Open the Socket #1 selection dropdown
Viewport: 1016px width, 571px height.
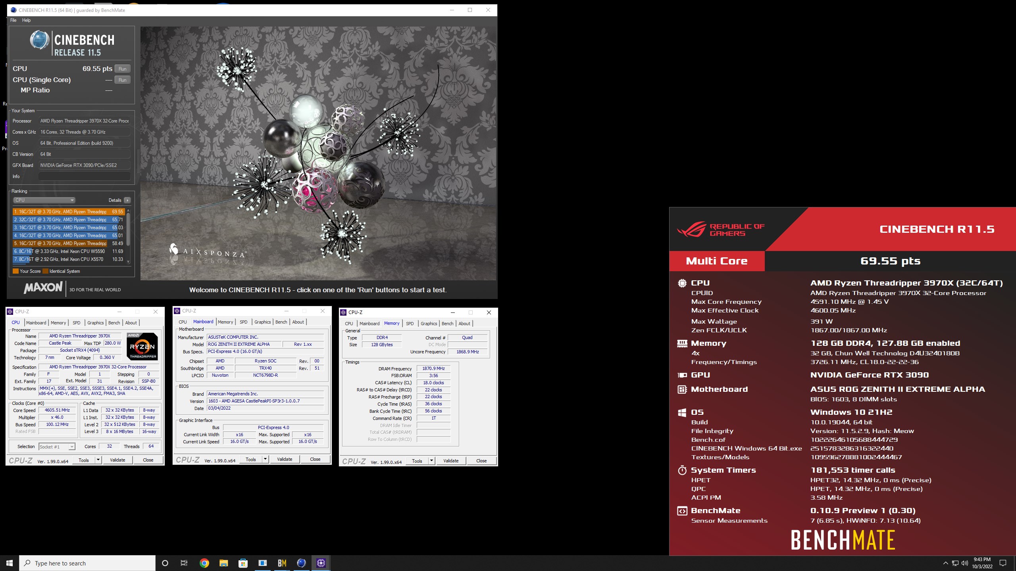tap(57, 447)
